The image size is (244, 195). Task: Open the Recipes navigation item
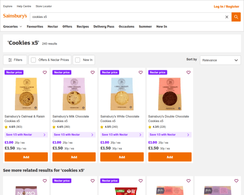click(x=83, y=27)
